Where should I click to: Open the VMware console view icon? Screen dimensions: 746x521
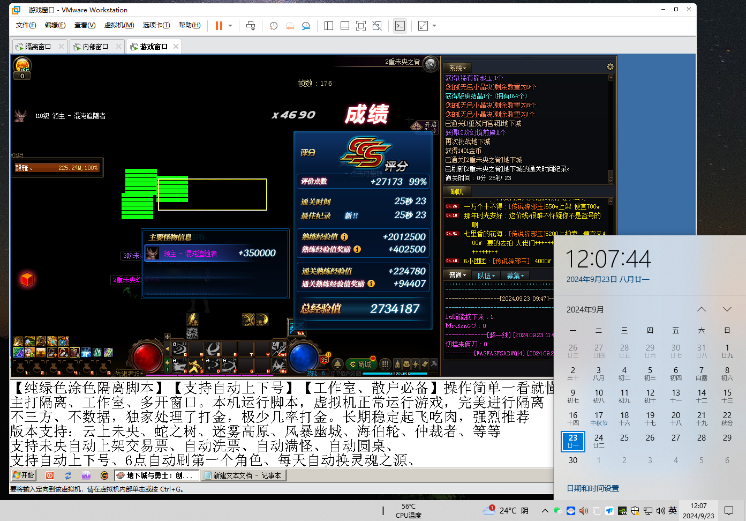(x=400, y=26)
